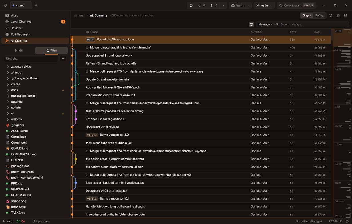Open the main branch selector
Viewport: 352px width, 224px height.
[x=264, y=5]
